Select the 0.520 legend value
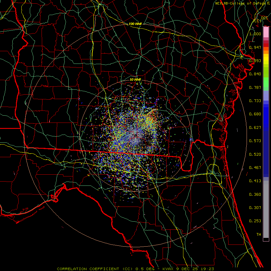Viewport: 271px width, 271px height. (x=255, y=154)
